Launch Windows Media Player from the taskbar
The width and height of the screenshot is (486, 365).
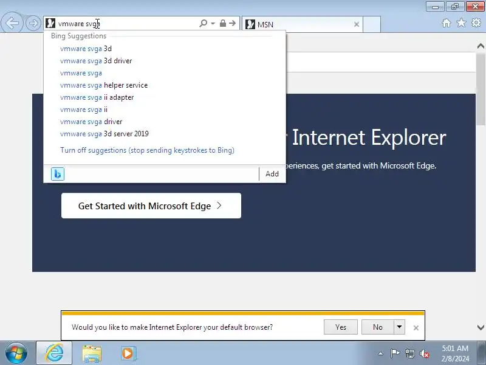tap(128, 353)
